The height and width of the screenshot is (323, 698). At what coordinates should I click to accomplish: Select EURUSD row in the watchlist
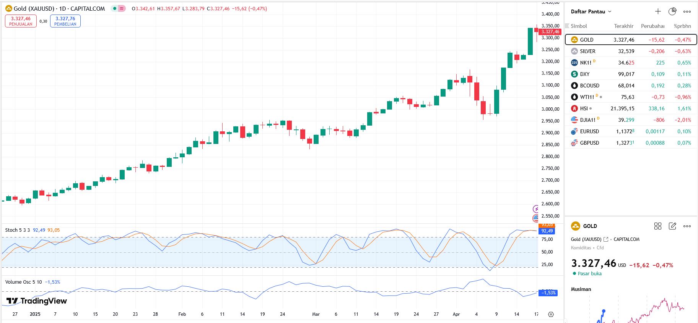point(589,131)
